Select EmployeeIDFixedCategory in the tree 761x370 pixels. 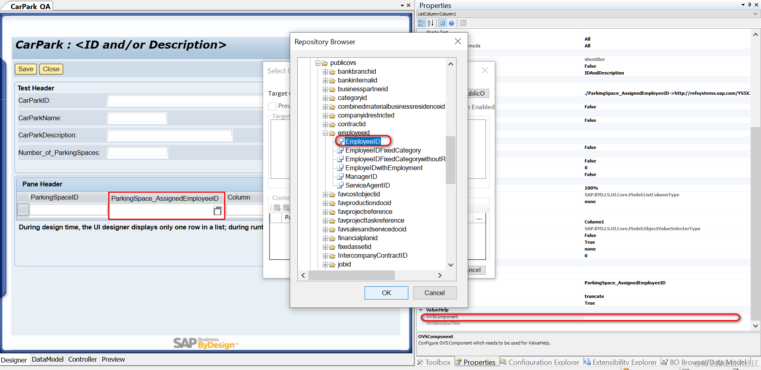click(x=383, y=150)
